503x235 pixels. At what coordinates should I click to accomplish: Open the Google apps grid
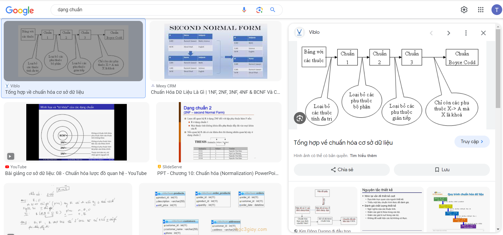(480, 10)
